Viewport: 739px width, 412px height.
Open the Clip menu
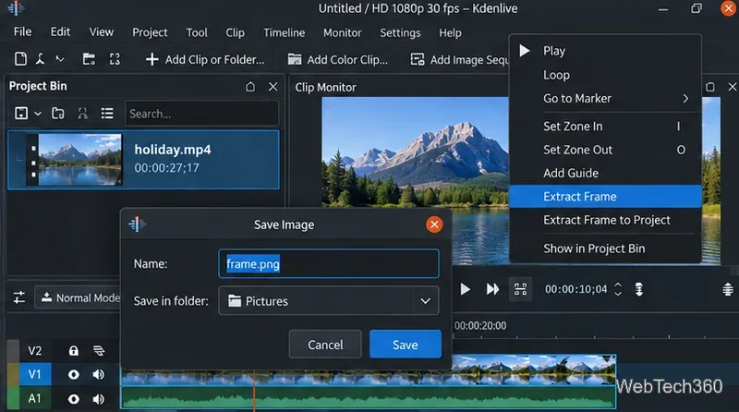click(x=235, y=32)
